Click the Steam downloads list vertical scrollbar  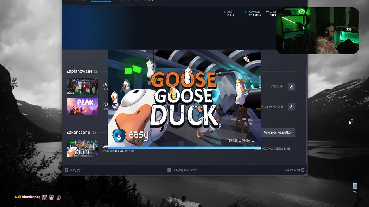coord(306,114)
